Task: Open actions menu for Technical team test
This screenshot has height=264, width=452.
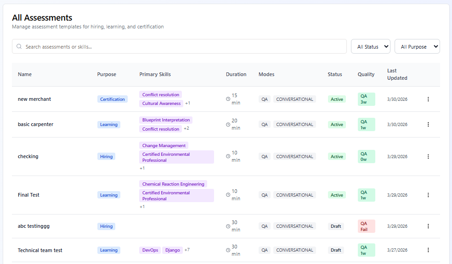Action: coord(428,250)
